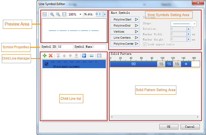This screenshot has height=135, width=206.
Task: Delete child line with red X icon
Action: (x=51, y=56)
